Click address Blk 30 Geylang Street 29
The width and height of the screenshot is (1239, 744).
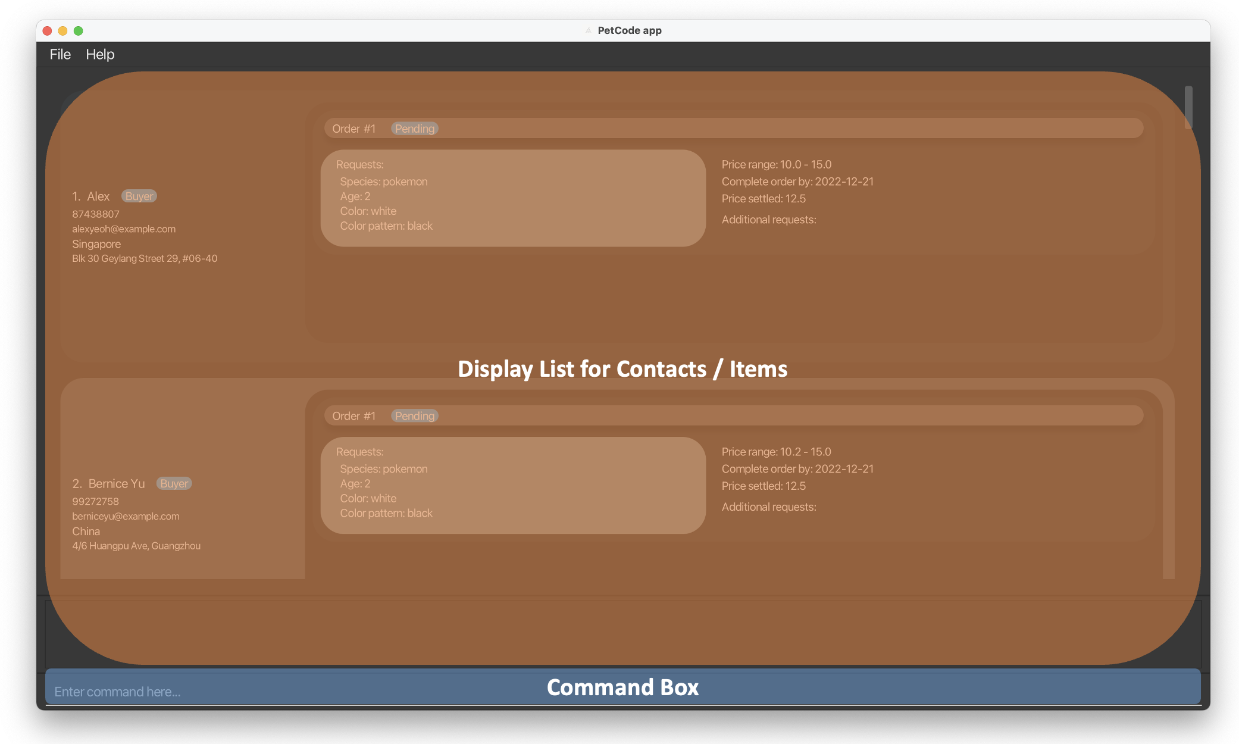pos(145,258)
